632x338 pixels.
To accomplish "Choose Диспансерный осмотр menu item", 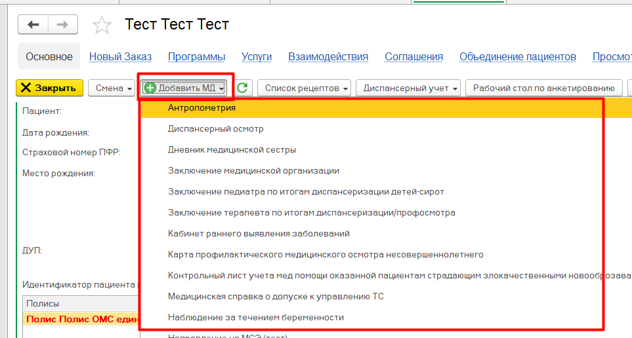I will [x=215, y=128].
